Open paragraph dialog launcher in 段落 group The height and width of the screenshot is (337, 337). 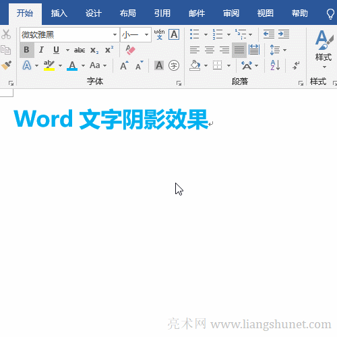coord(301,84)
